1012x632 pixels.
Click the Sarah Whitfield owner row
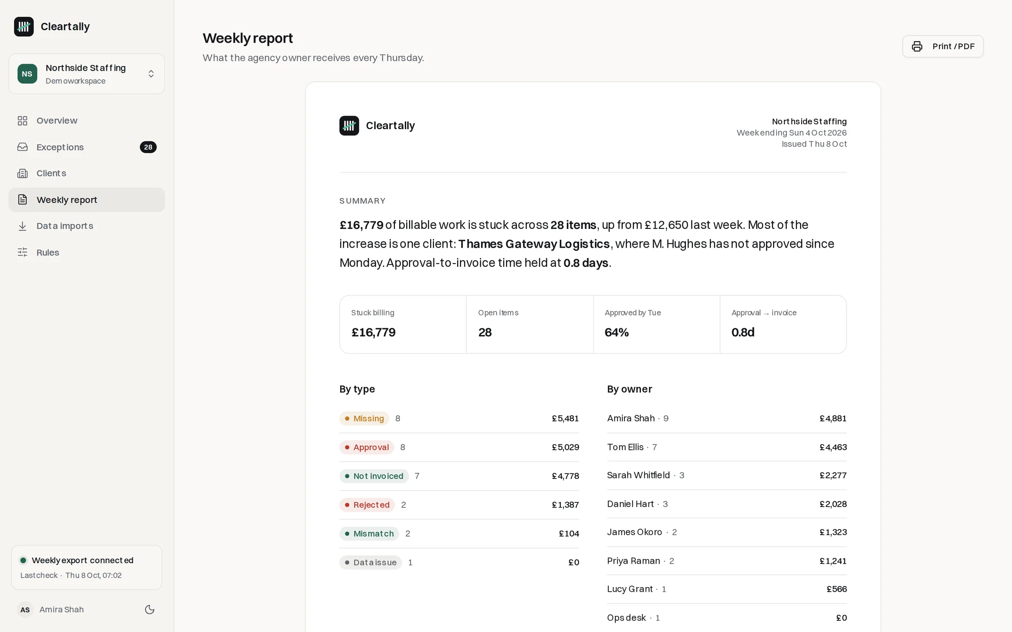(727, 475)
